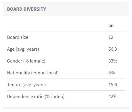This screenshot has height=112, width=132.
Task: Click the Dependence ratio (% indep) label
Action: pos(36,97)
